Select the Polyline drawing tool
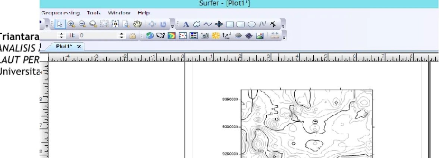The width and height of the screenshot is (439, 158). point(208,24)
